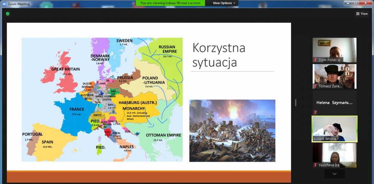Open the View layout grid button
Viewport: 374px width, 184px height.
(362, 14)
